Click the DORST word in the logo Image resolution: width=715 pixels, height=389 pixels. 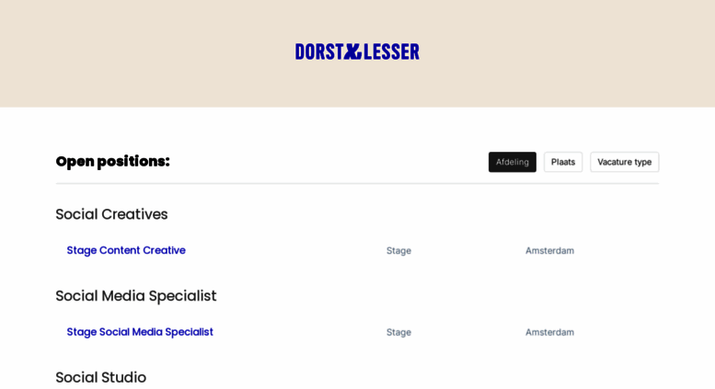pyautogui.click(x=318, y=51)
